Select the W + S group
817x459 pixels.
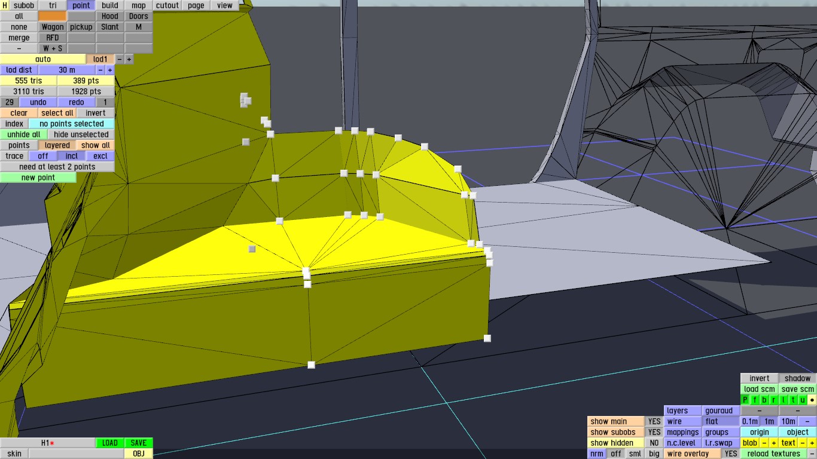pyautogui.click(x=53, y=48)
